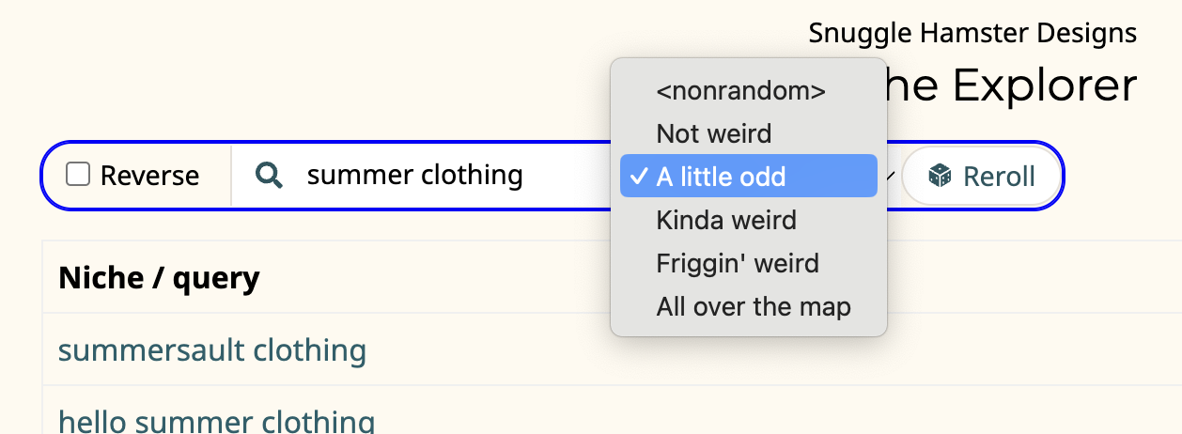Click the dice icon on Reroll

939,176
